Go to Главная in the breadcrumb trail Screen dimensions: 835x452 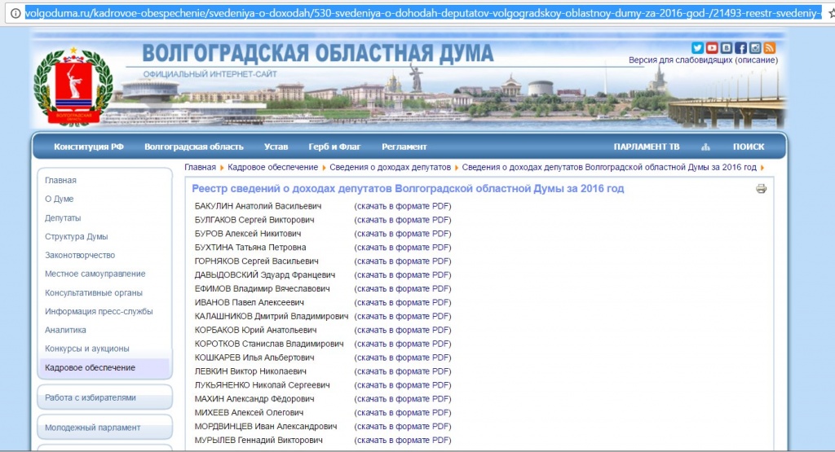tap(201, 167)
